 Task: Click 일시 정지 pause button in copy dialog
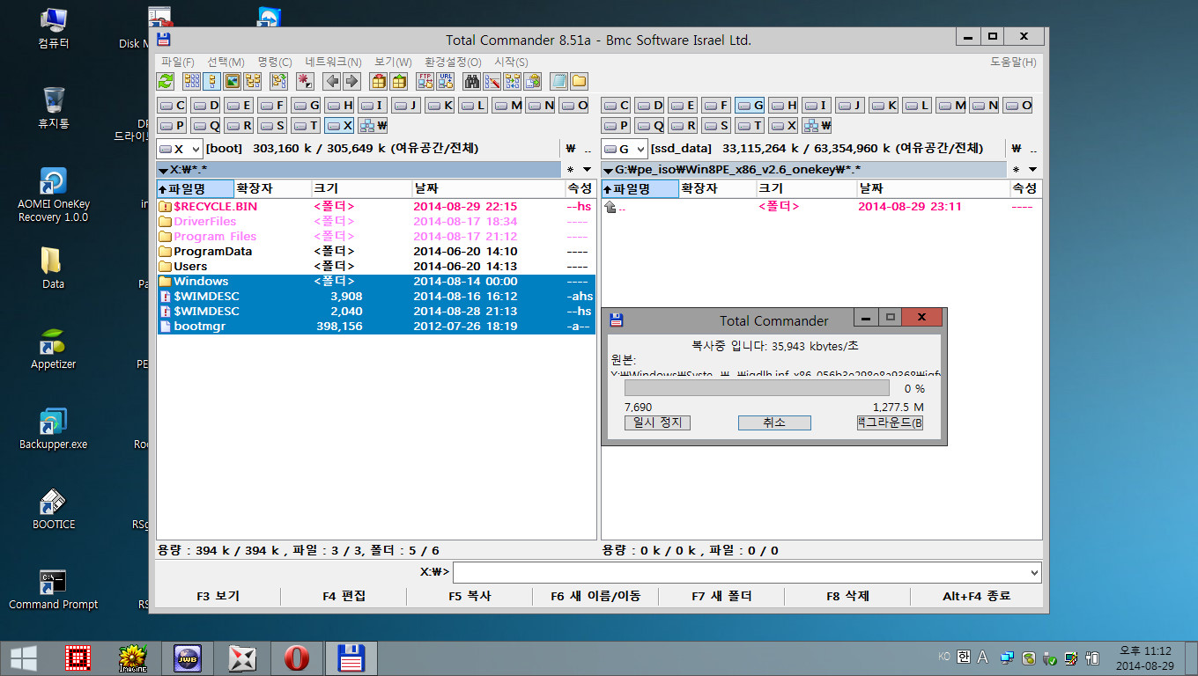[658, 422]
